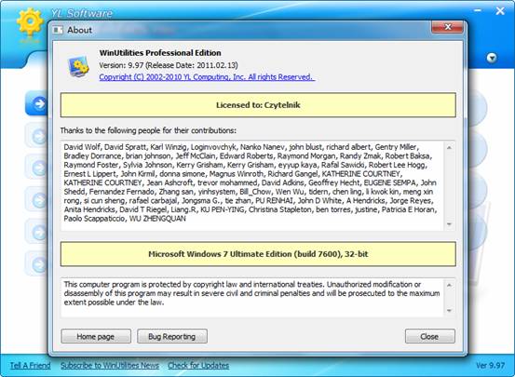Click the WinUtilities monitor gear icon

point(78,66)
